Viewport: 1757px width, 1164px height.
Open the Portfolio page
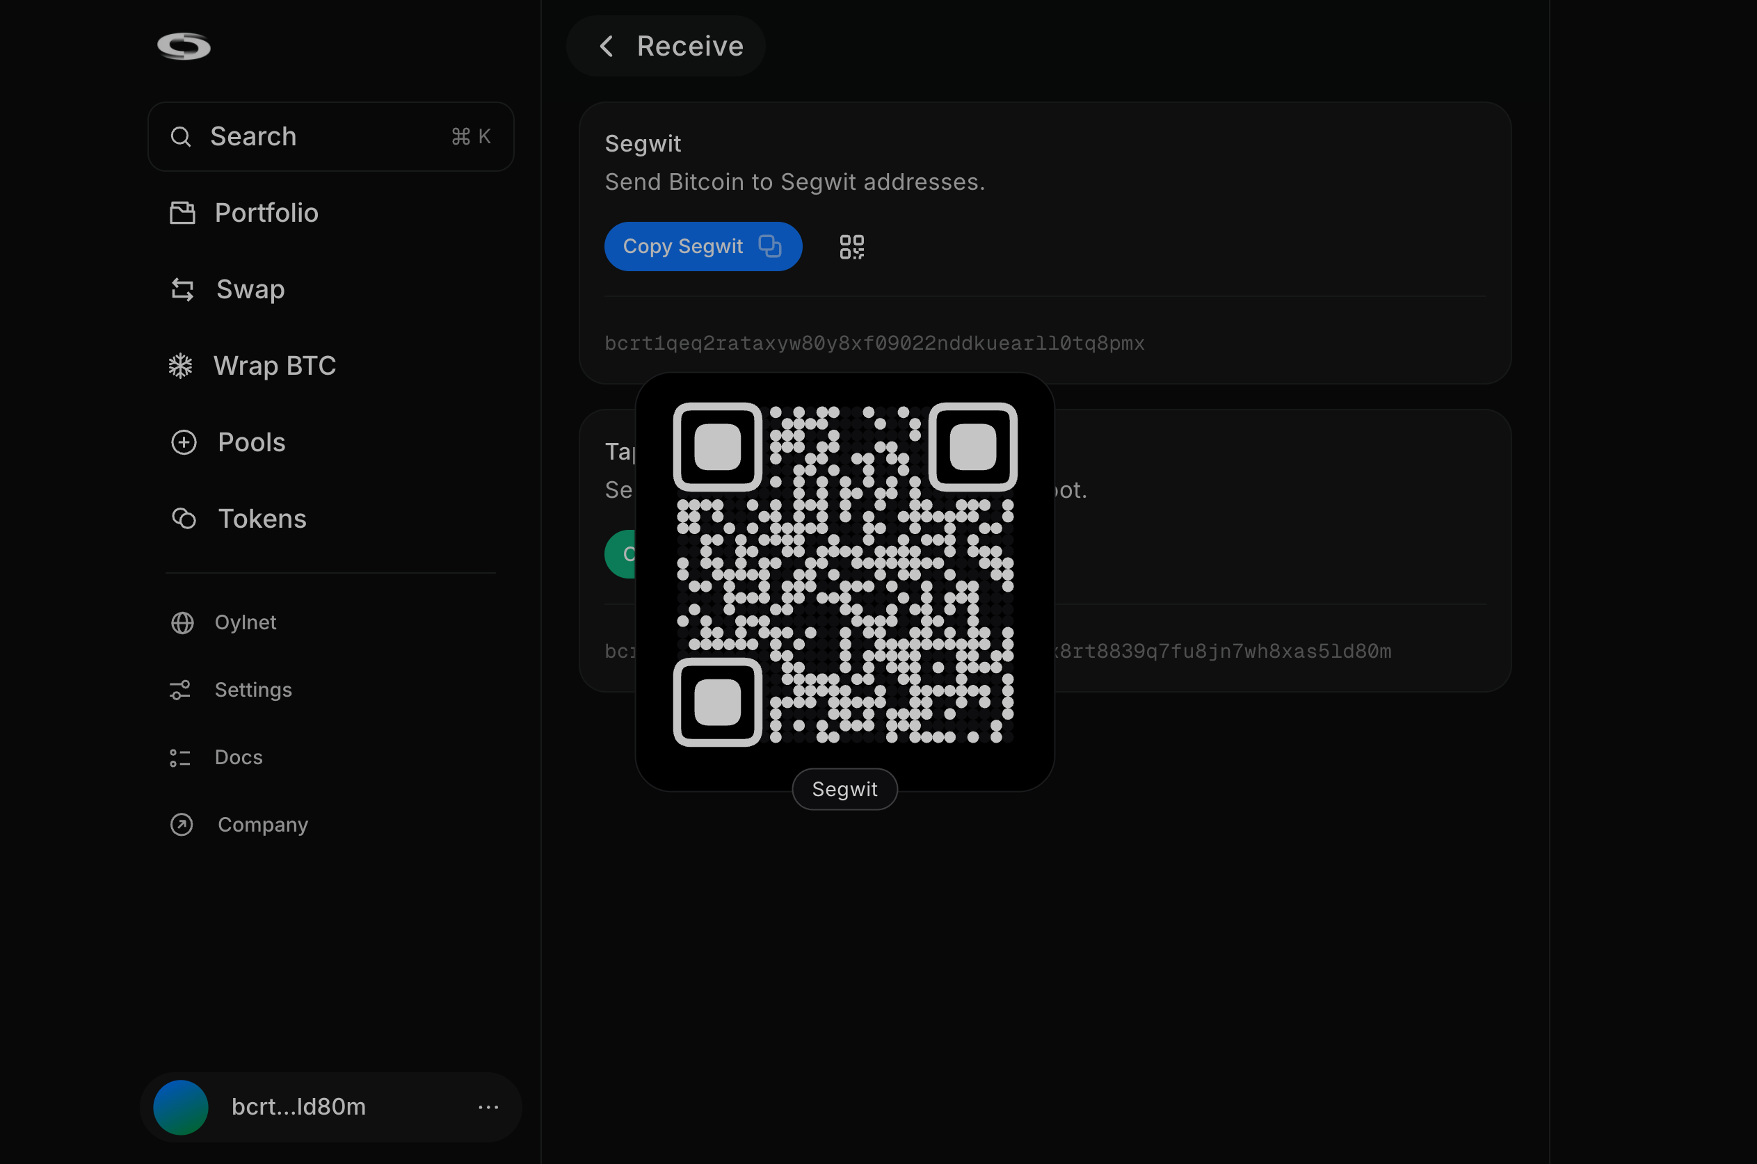pos(266,213)
